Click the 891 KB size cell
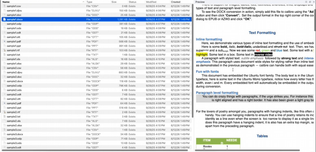 pos(123,46)
